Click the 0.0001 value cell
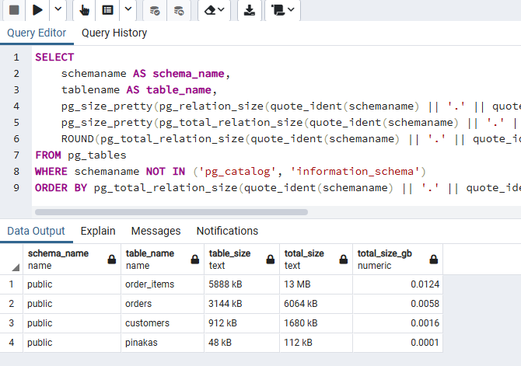This screenshot has height=366, width=521. coord(397,343)
